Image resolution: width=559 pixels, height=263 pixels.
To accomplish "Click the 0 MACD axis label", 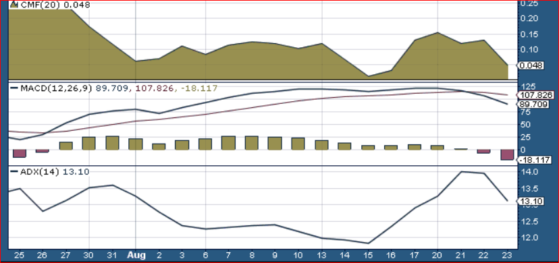I will 523,150.
